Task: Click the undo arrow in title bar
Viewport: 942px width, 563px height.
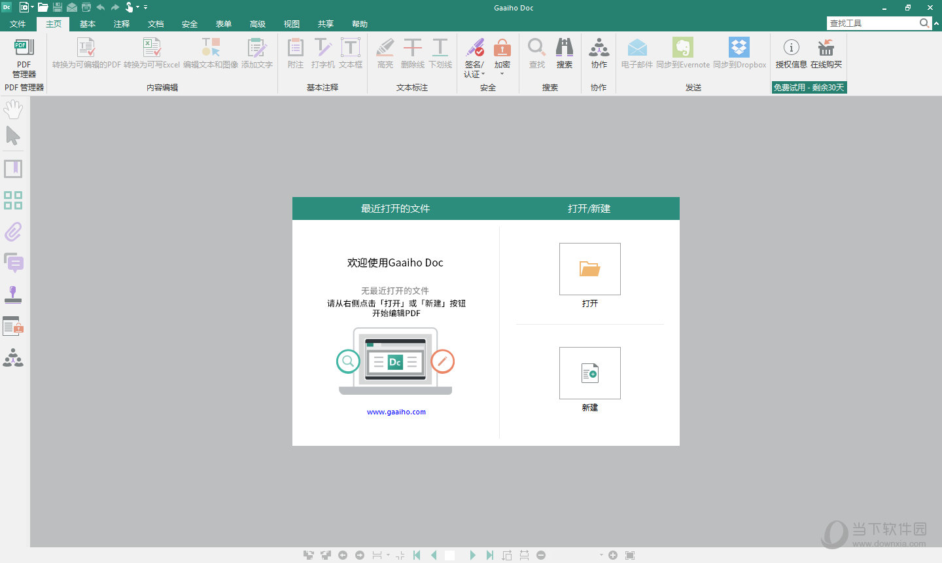Action: 101,7
